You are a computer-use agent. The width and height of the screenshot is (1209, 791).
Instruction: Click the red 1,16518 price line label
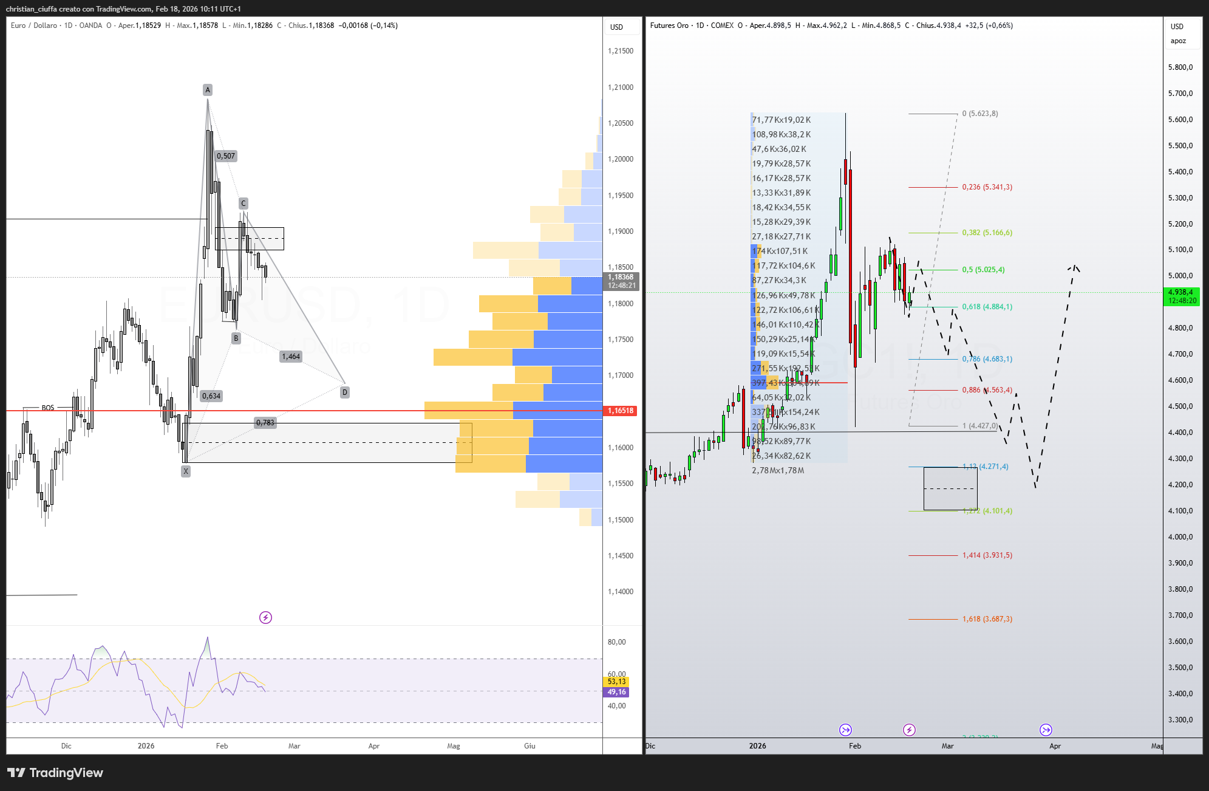tap(621, 411)
